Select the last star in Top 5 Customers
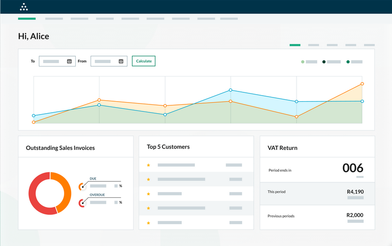The height and width of the screenshot is (246, 392). click(148, 223)
